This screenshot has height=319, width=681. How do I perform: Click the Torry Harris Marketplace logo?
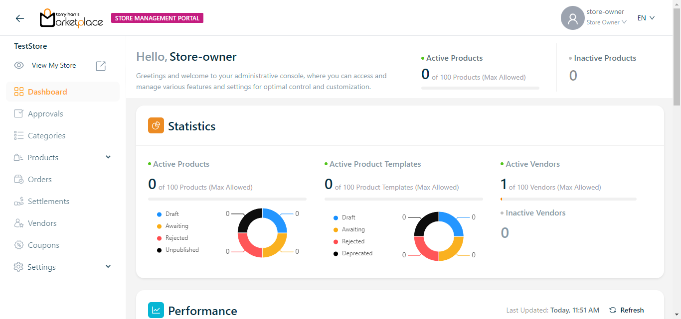pos(71,18)
